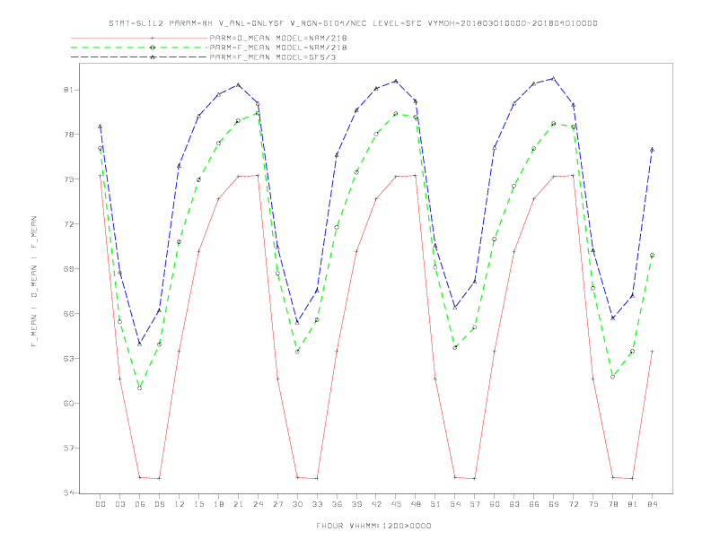Screen dimensions: 711x549
Task: Select the blue dashed legend sample for GFS/3
Action: [139, 57]
